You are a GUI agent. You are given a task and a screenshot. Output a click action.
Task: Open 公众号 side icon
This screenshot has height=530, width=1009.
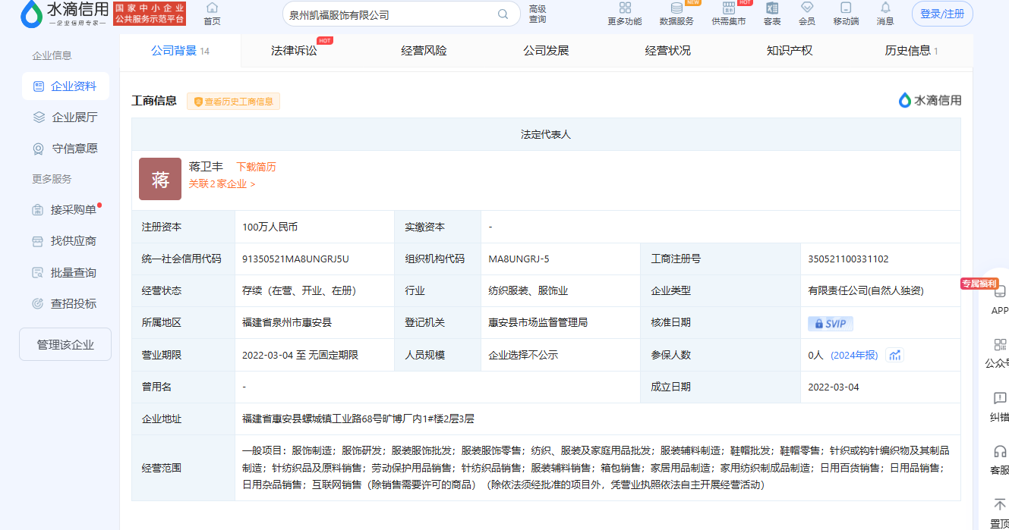coord(1000,344)
